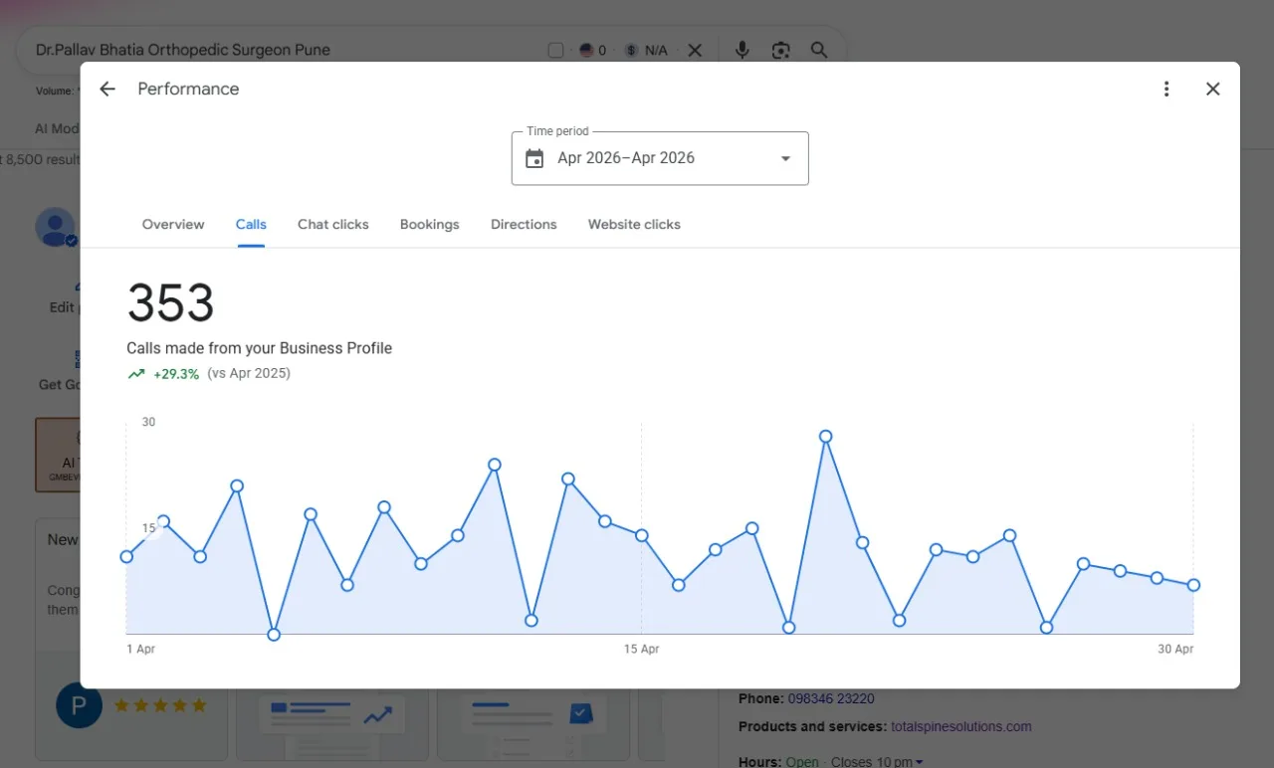Clear the search query with X icon
The height and width of the screenshot is (768, 1274).
click(695, 50)
